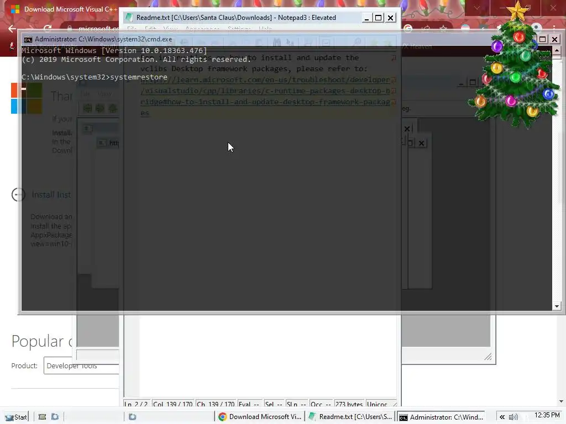Open the Notepad3 title bar icon menu
This screenshot has height=424, width=566.
129,17
